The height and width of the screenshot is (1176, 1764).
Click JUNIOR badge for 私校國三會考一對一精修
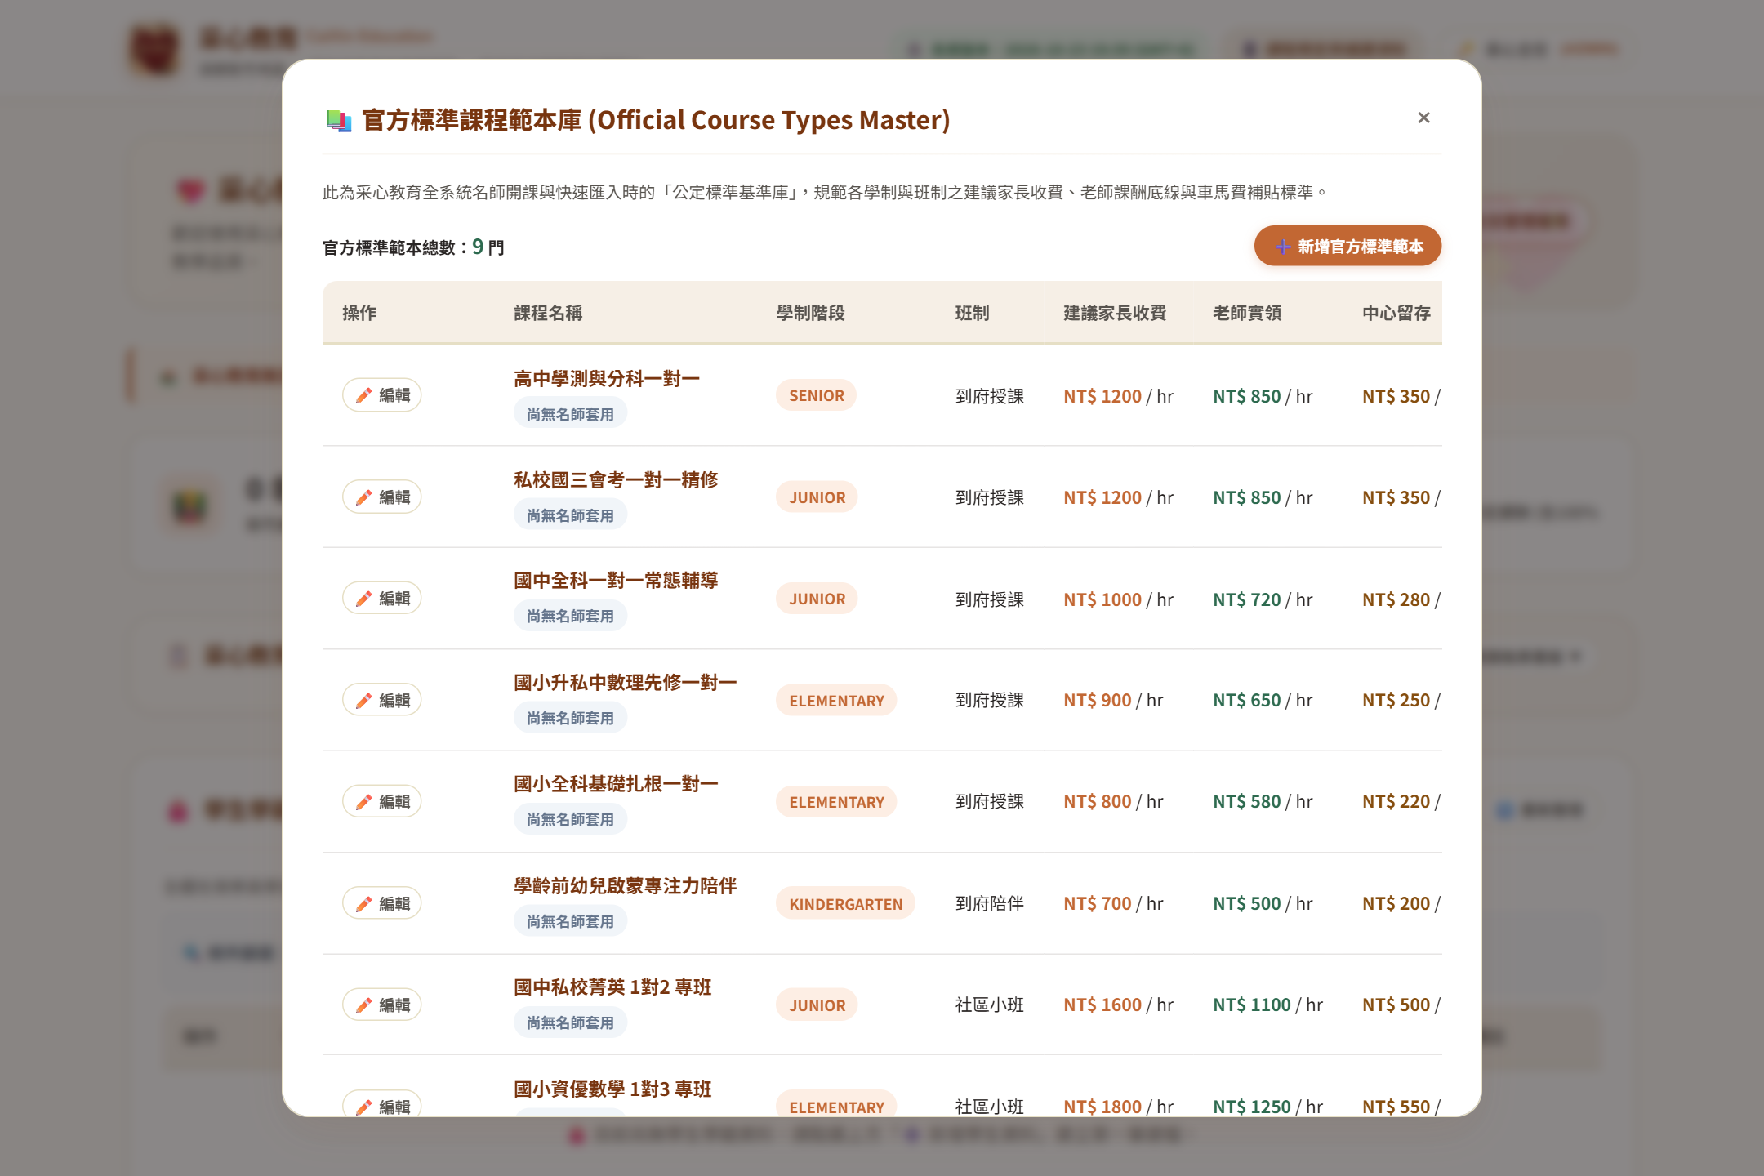[817, 497]
